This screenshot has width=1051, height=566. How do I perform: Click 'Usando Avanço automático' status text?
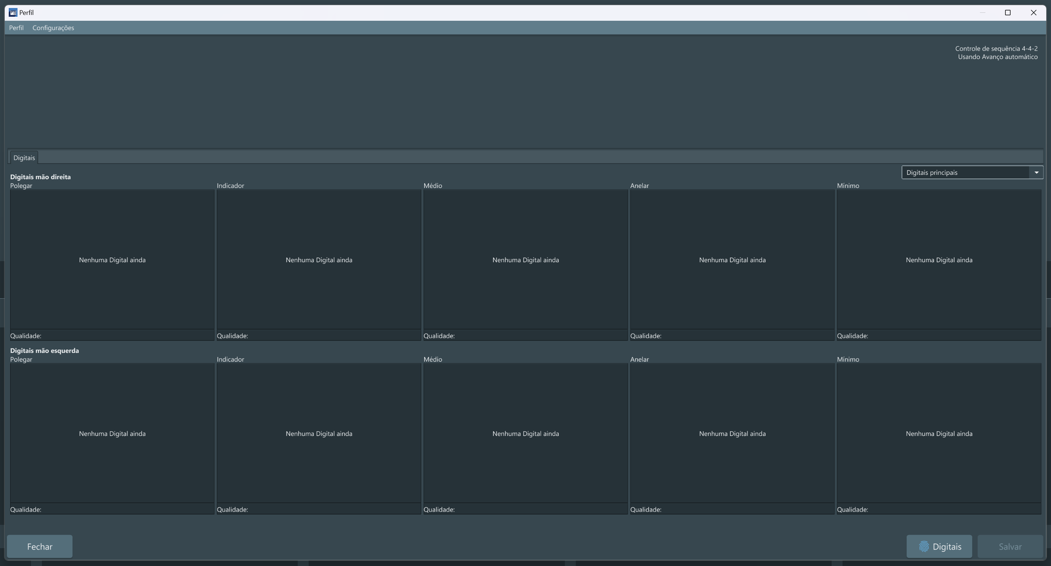tap(997, 57)
